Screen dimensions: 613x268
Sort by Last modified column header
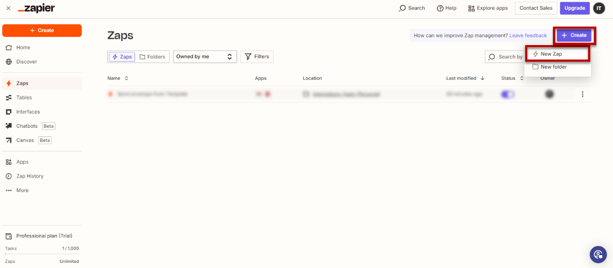pyautogui.click(x=466, y=78)
